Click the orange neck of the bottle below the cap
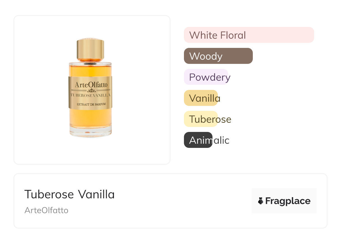Screen dimensions: 341x242 (90, 60)
